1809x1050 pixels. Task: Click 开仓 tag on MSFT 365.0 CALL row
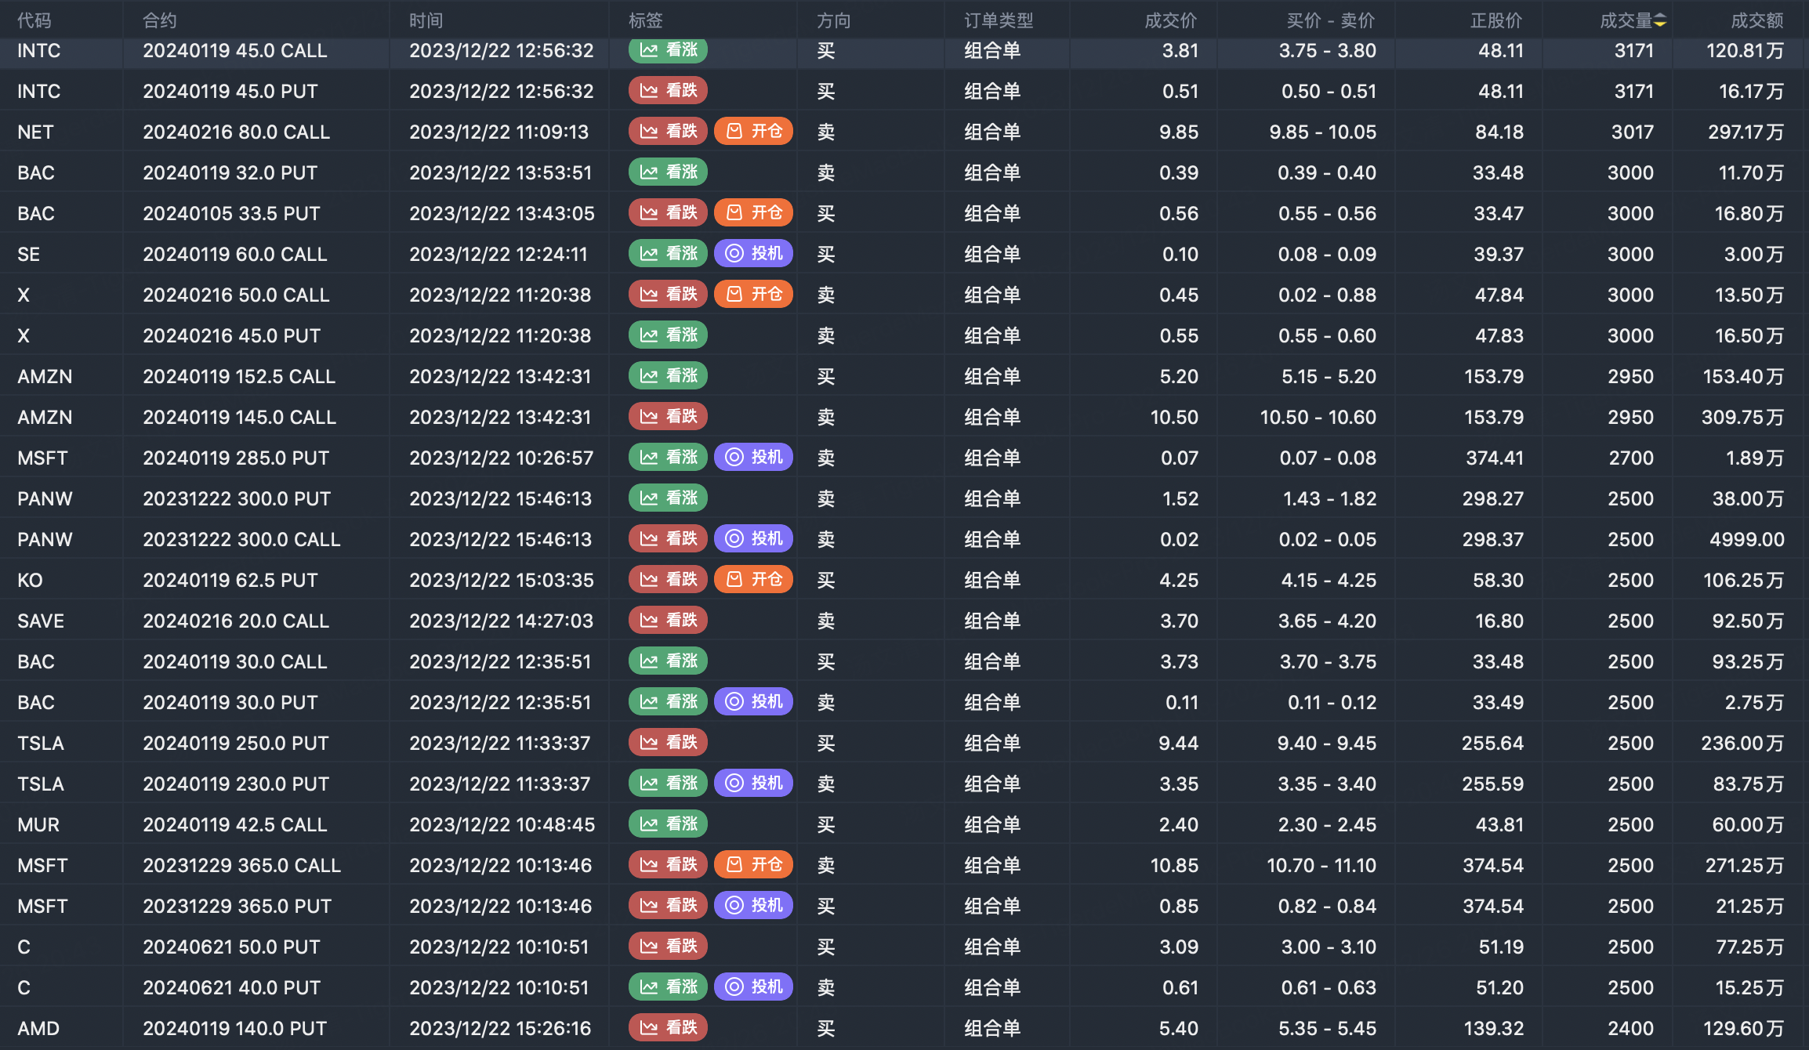click(753, 865)
